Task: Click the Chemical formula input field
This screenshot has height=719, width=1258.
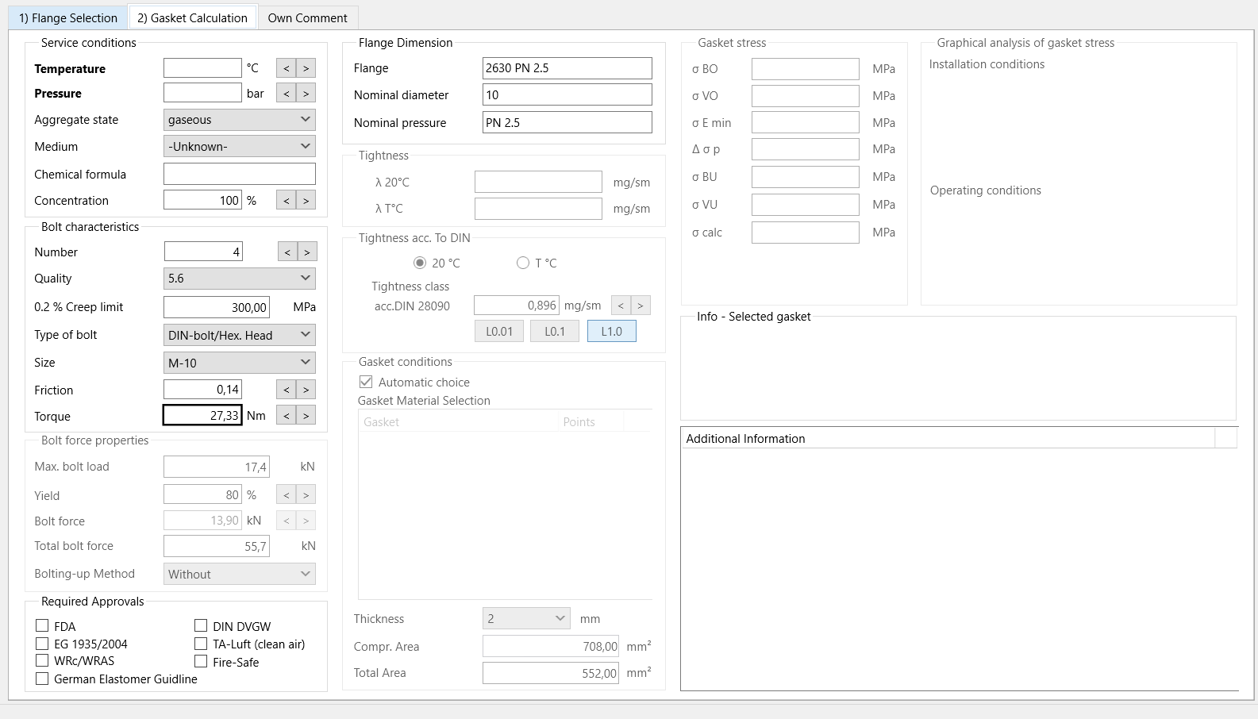Action: point(239,174)
